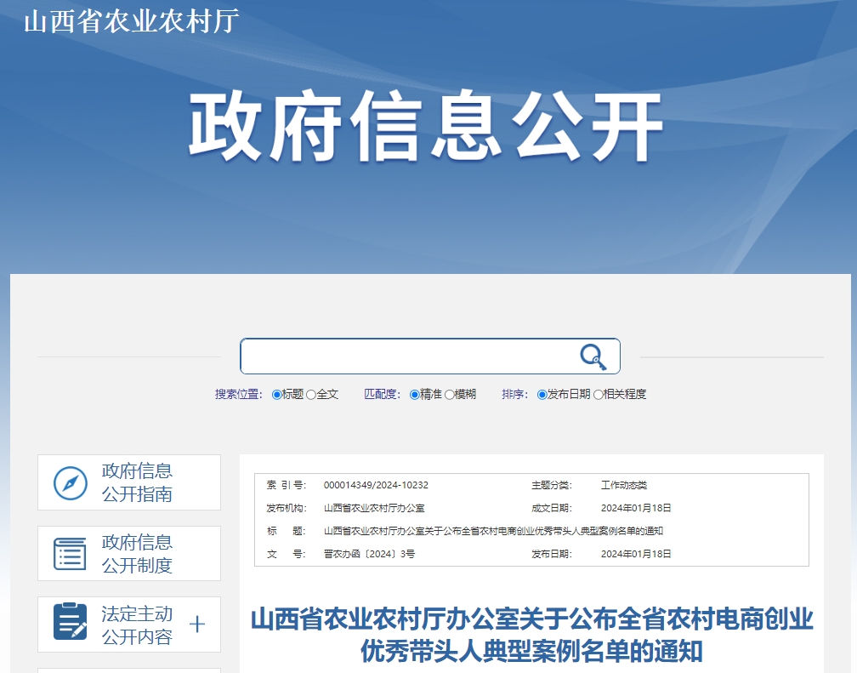This screenshot has width=857, height=673.
Task: Click the list icon for 政府信息公开制度
Action: click(71, 554)
